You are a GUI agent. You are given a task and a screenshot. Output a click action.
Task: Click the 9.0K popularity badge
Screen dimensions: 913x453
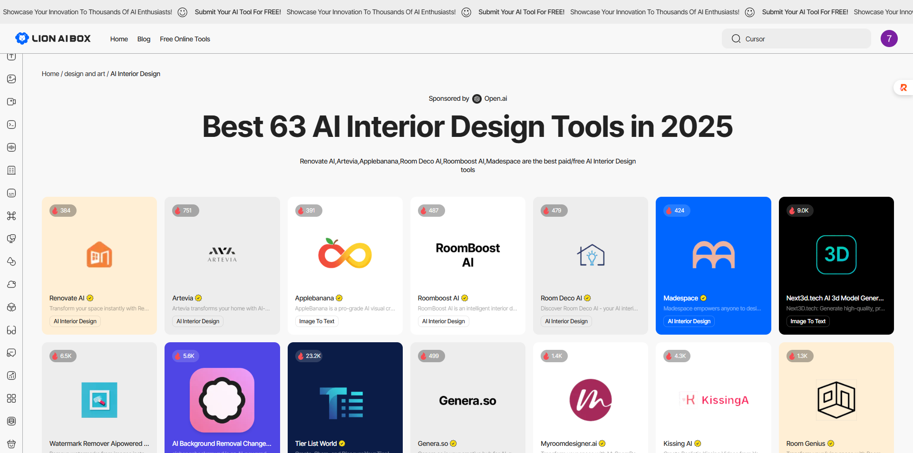[800, 211]
